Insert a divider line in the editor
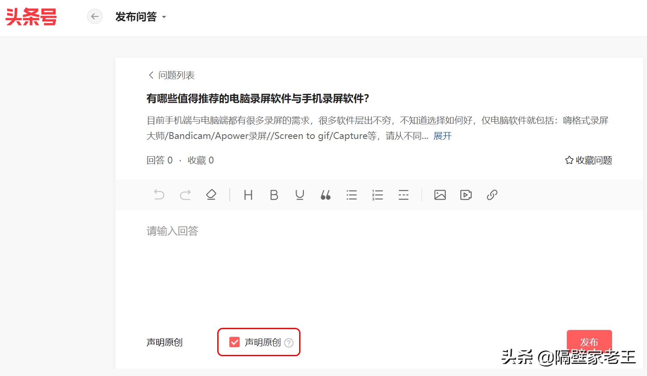 click(403, 195)
